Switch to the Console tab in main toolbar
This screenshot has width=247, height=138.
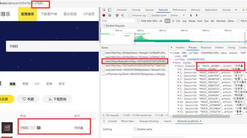[136, 10]
